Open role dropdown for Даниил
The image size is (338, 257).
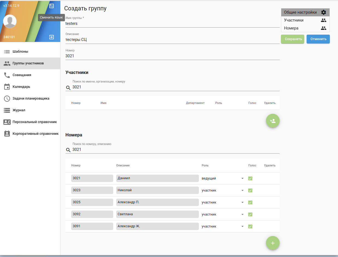tap(242, 178)
